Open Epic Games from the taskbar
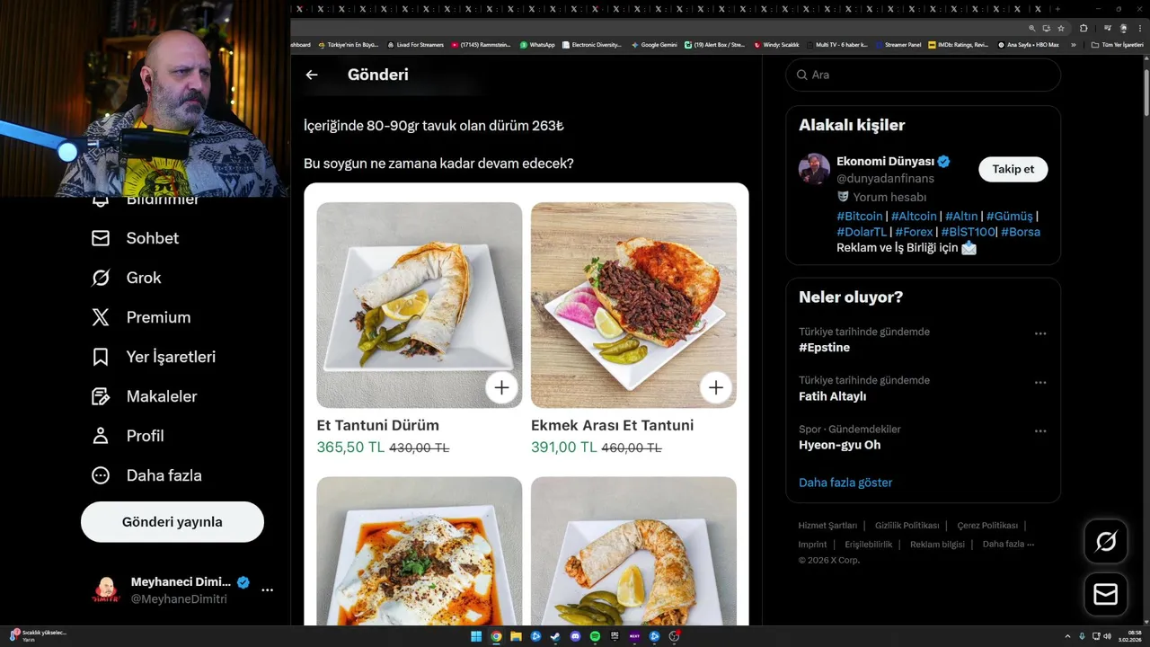The width and height of the screenshot is (1150, 647). pyautogui.click(x=615, y=636)
